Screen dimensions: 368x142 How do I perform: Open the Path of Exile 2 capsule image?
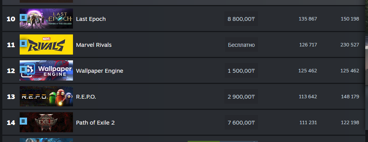(x=46, y=122)
